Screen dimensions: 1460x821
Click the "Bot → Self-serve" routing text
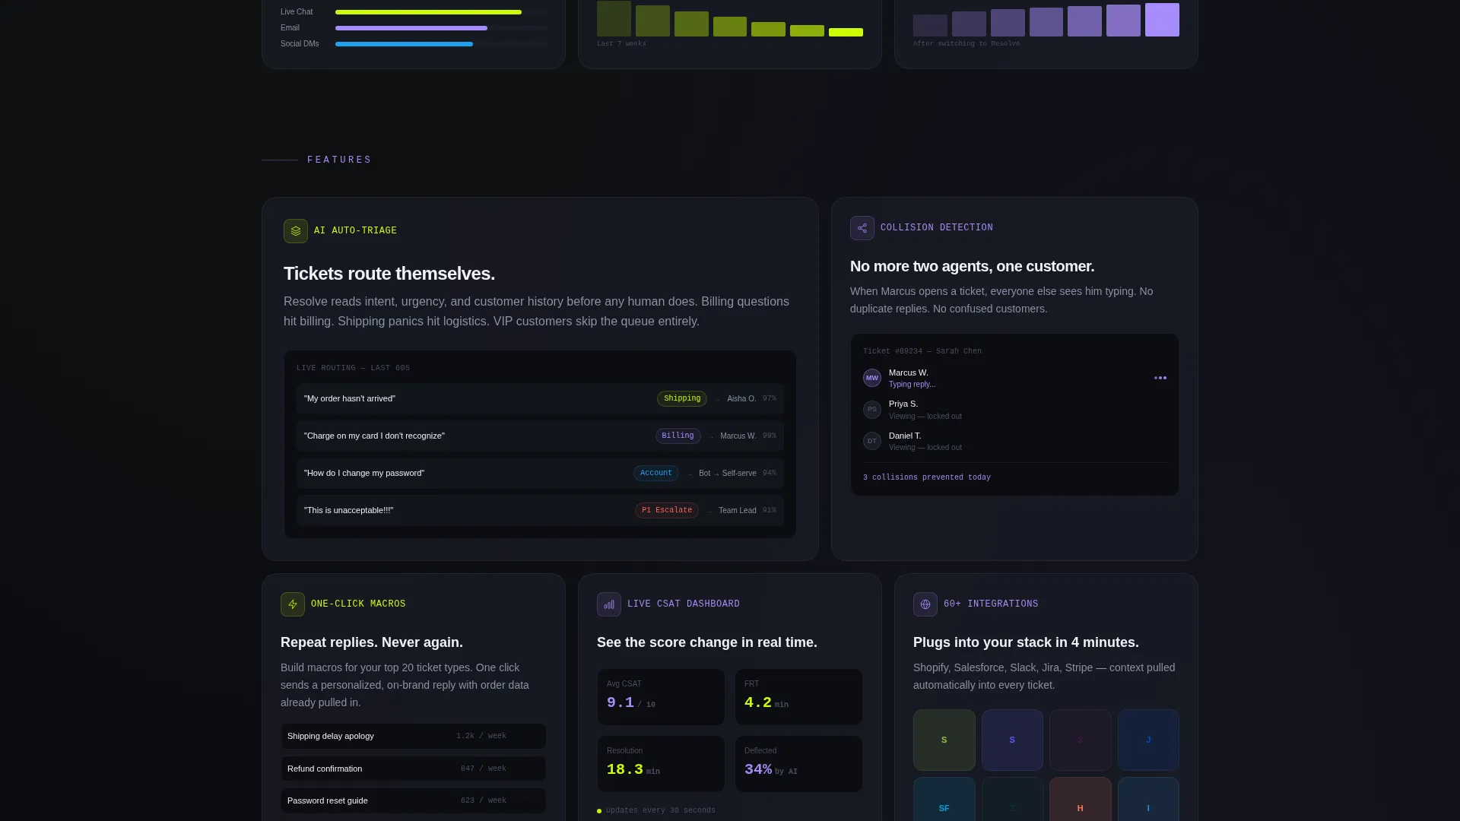(727, 474)
